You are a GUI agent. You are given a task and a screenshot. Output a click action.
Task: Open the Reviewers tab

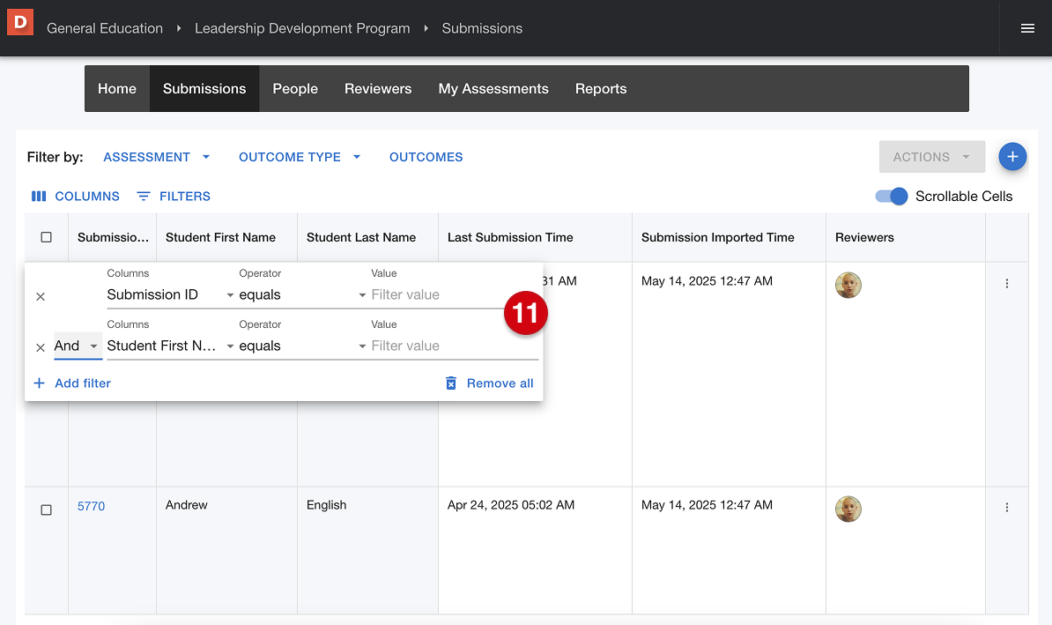pyautogui.click(x=378, y=89)
